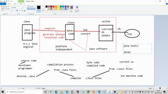Open Visual Studio Code from the taskbar
Image resolution: width=168 pixels, height=94 pixels.
[x=99, y=92]
